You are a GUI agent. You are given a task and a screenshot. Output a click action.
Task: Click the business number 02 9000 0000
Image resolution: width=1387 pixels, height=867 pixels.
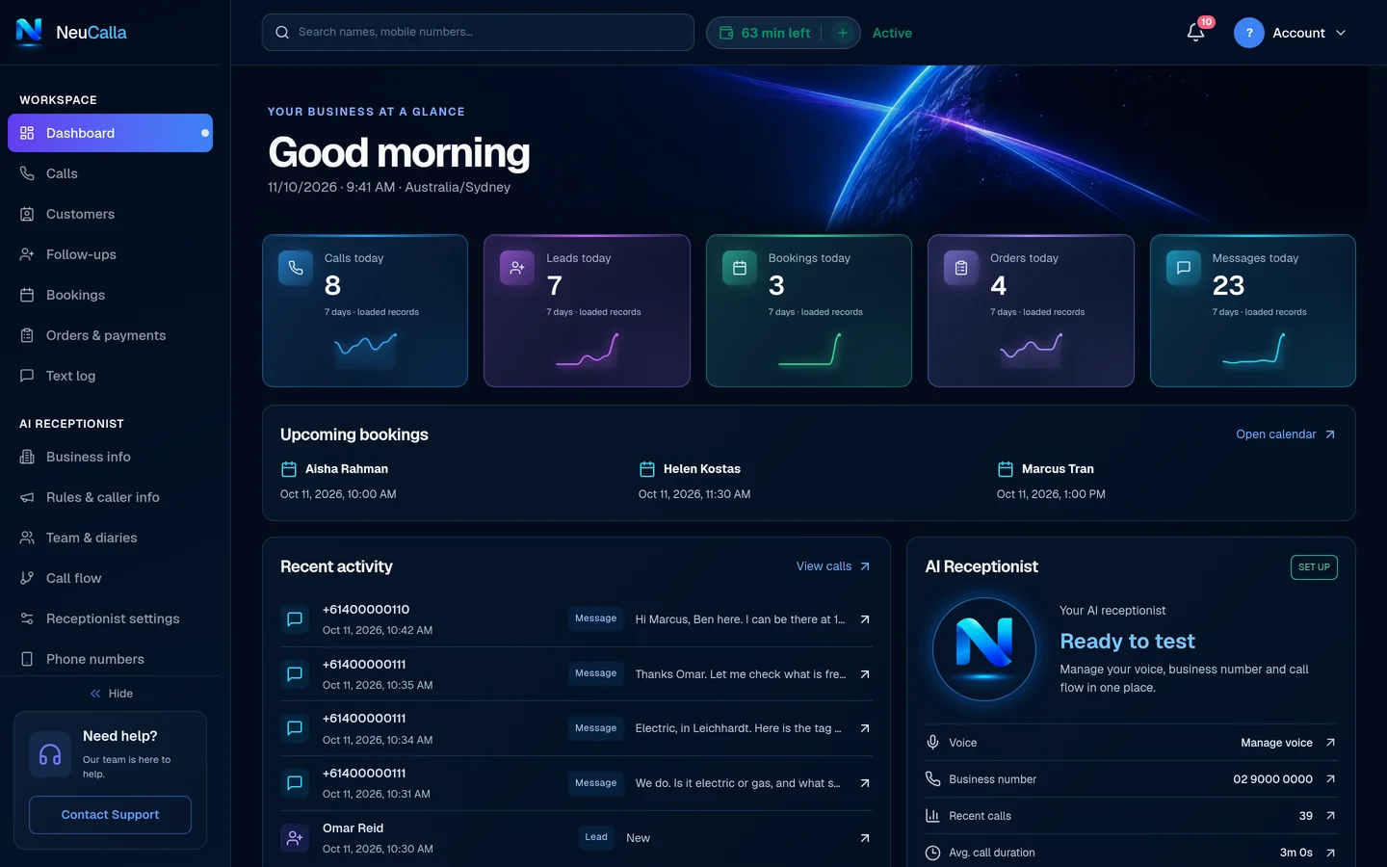[x=1272, y=779]
